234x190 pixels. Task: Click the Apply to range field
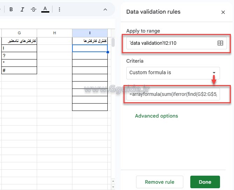[170, 43]
